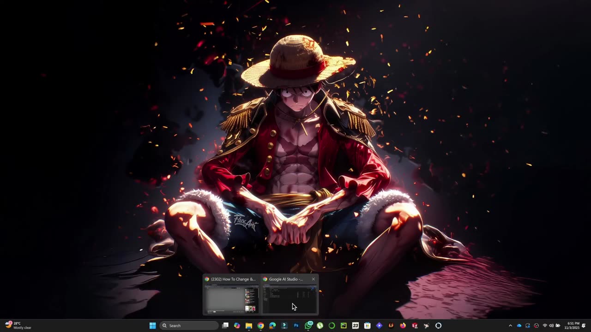Click the '(2302) How To Change &...' preview title
The height and width of the screenshot is (332, 591).
(x=233, y=279)
